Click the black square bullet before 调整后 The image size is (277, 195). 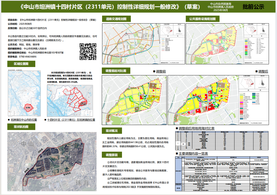pyautogui.click(x=256, y=72)
